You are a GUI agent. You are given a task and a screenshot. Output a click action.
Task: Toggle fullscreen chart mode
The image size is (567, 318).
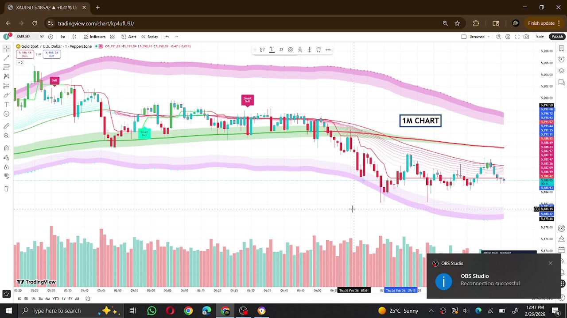coord(517,37)
